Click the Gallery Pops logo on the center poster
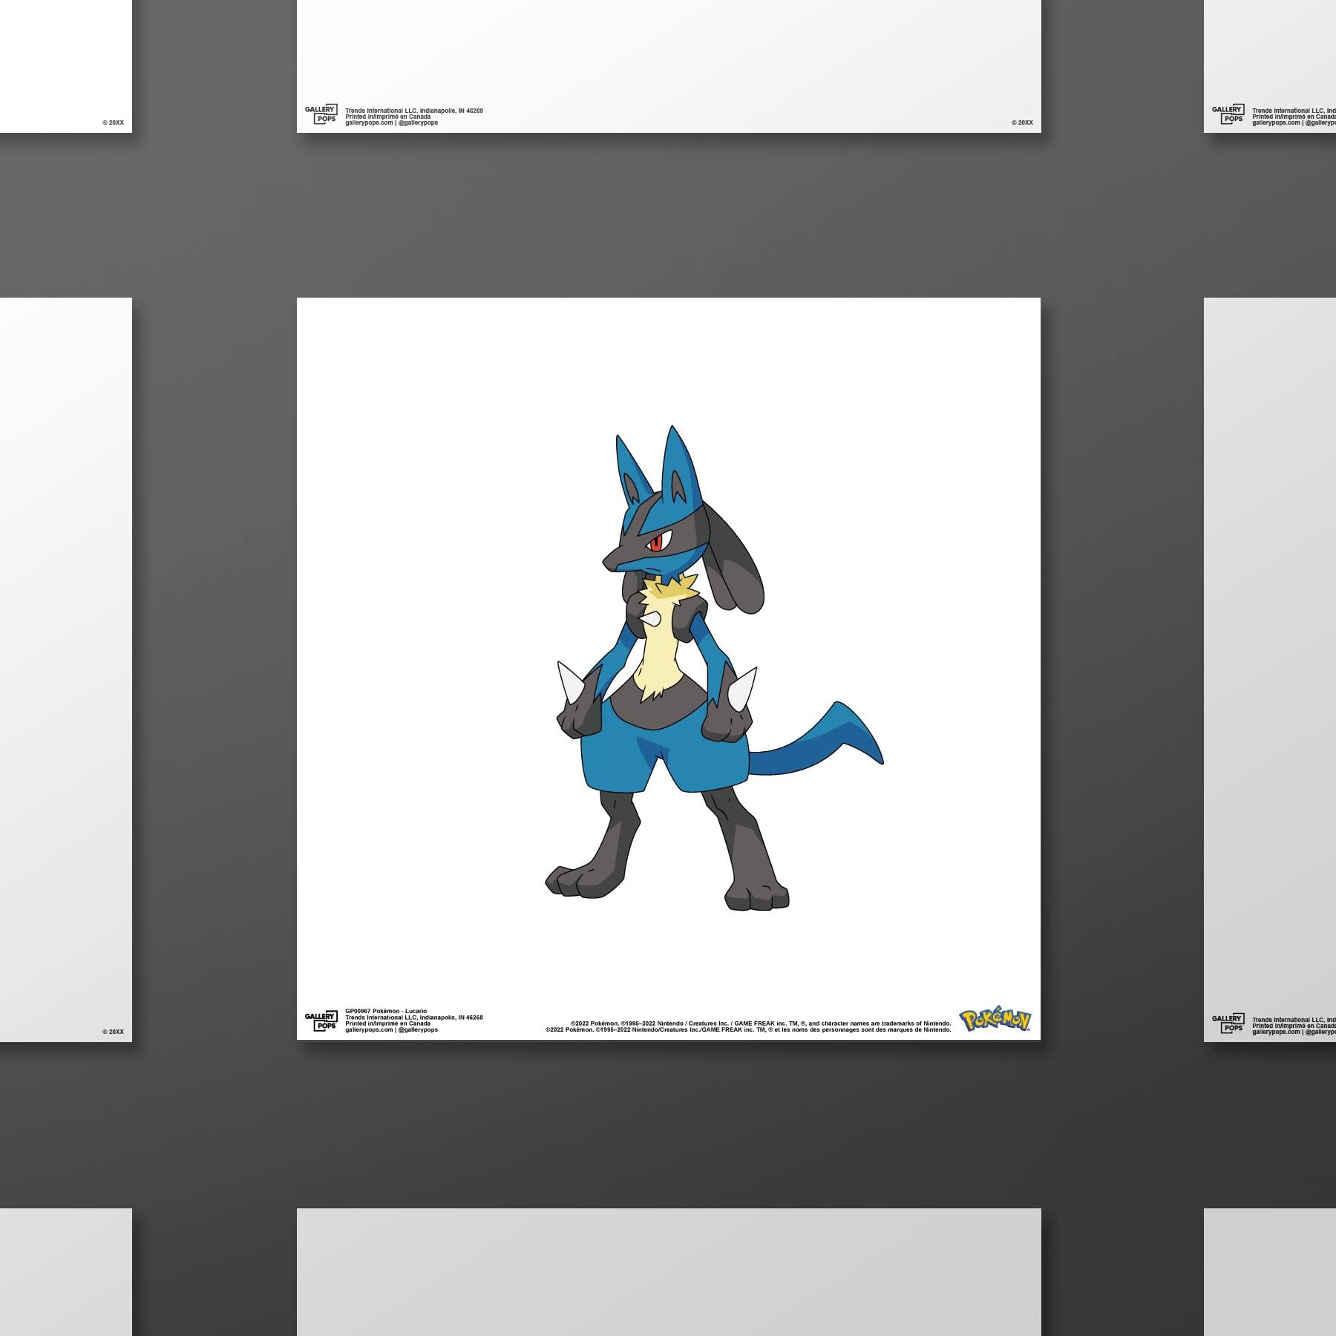Image resolution: width=1336 pixels, height=1336 pixels. pos(321,1021)
